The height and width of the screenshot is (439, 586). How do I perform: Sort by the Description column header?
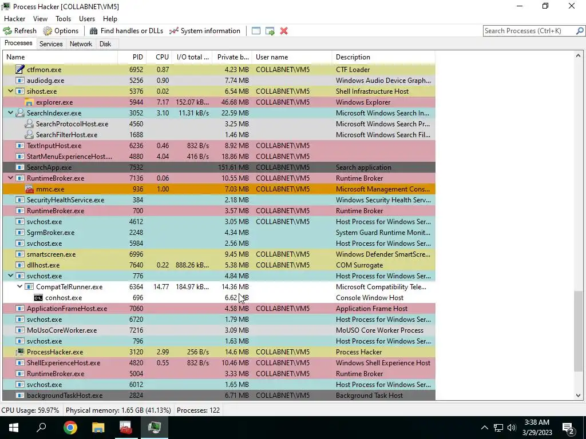[383, 57]
